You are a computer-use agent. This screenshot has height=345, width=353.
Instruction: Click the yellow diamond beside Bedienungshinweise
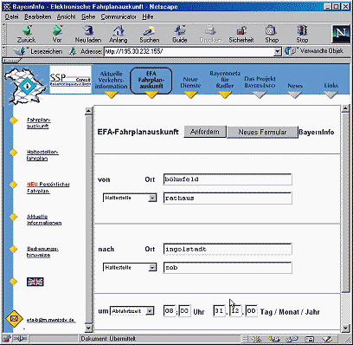[14, 249]
